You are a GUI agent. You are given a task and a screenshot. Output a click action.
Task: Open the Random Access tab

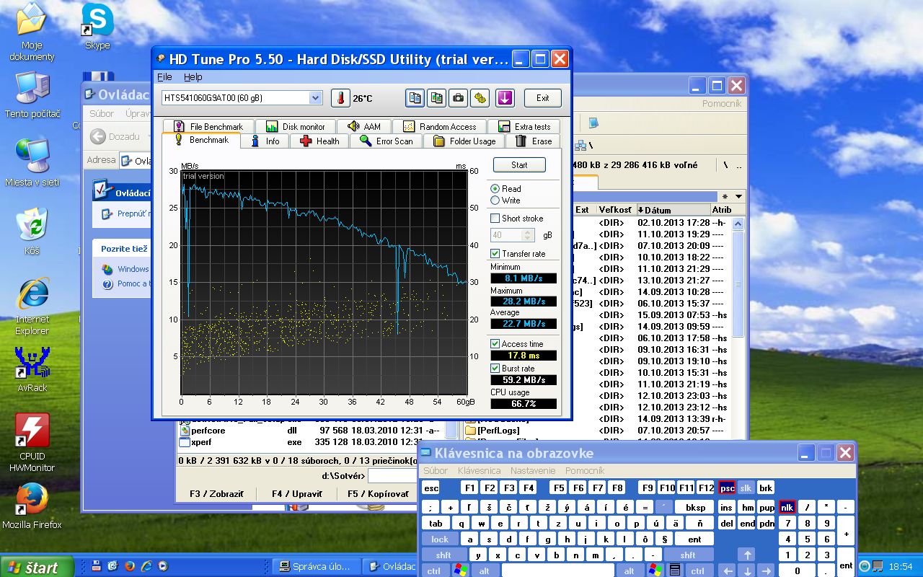tap(440, 127)
